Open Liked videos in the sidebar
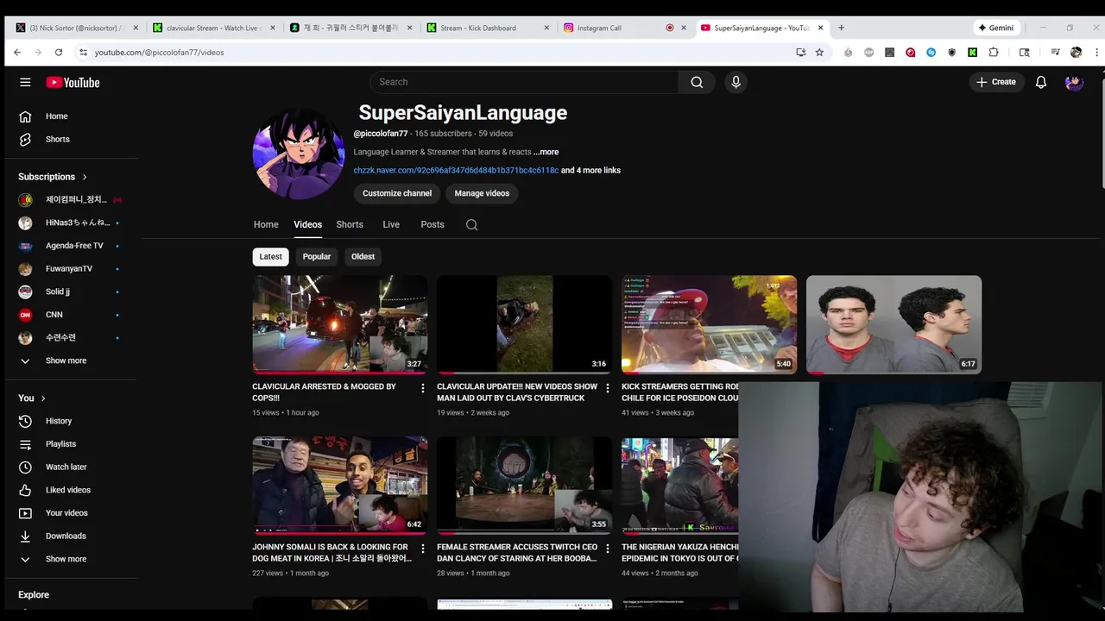 click(68, 490)
